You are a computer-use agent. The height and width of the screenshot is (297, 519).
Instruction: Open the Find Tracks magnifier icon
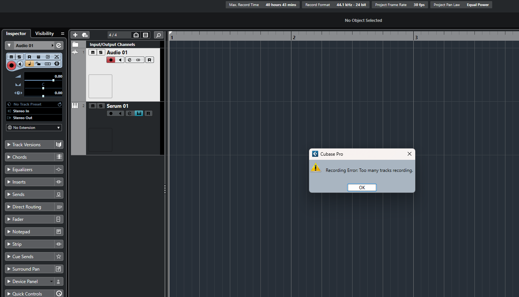click(159, 35)
